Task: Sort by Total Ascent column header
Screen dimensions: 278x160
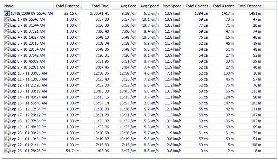Action: click(223, 6)
